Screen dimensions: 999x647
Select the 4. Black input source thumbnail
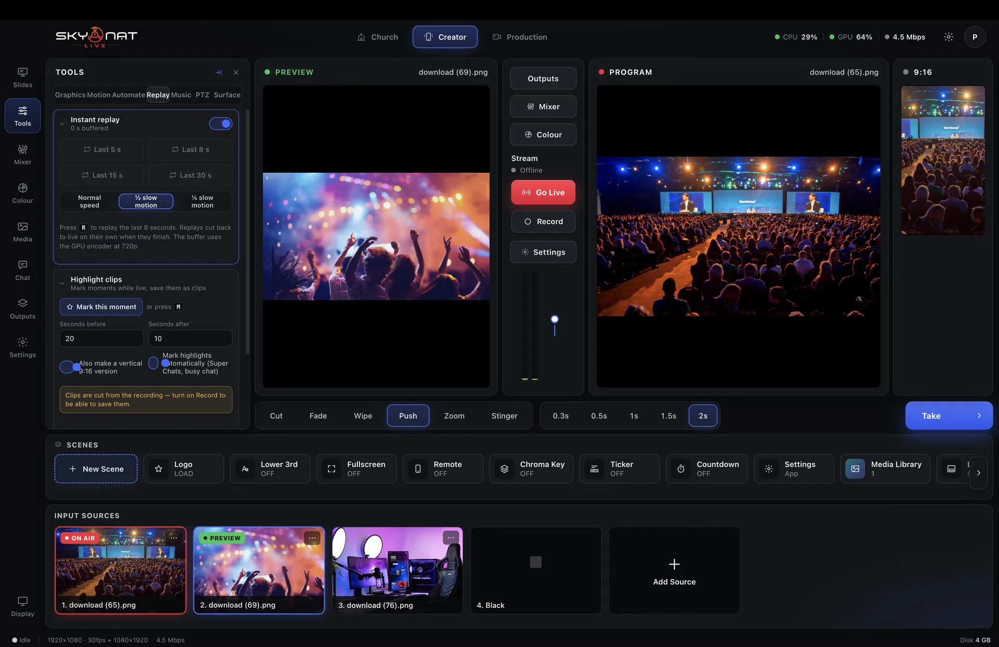pyautogui.click(x=535, y=570)
